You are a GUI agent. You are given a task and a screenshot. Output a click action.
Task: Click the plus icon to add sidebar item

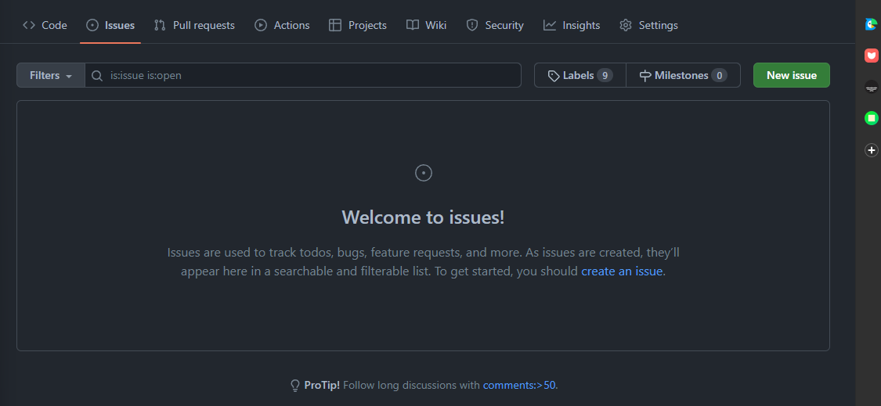[x=871, y=150]
